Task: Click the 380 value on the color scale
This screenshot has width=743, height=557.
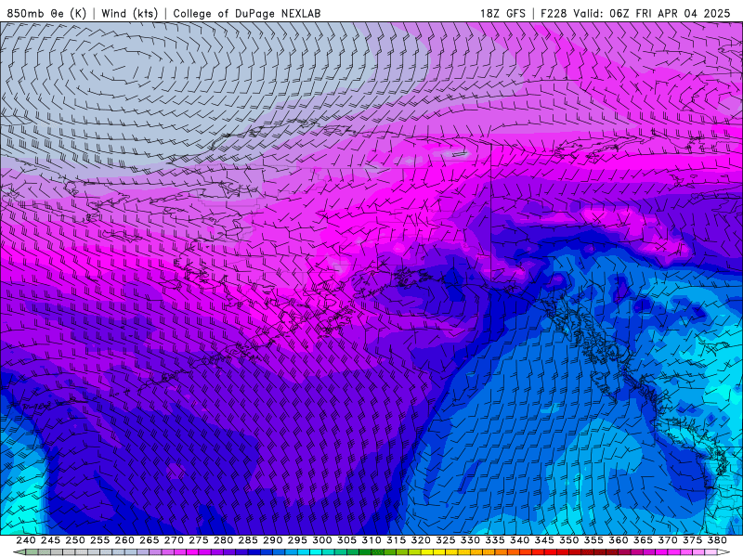Action: click(717, 540)
